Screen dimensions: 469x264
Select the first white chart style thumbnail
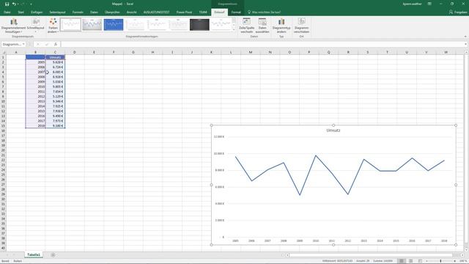point(70,24)
